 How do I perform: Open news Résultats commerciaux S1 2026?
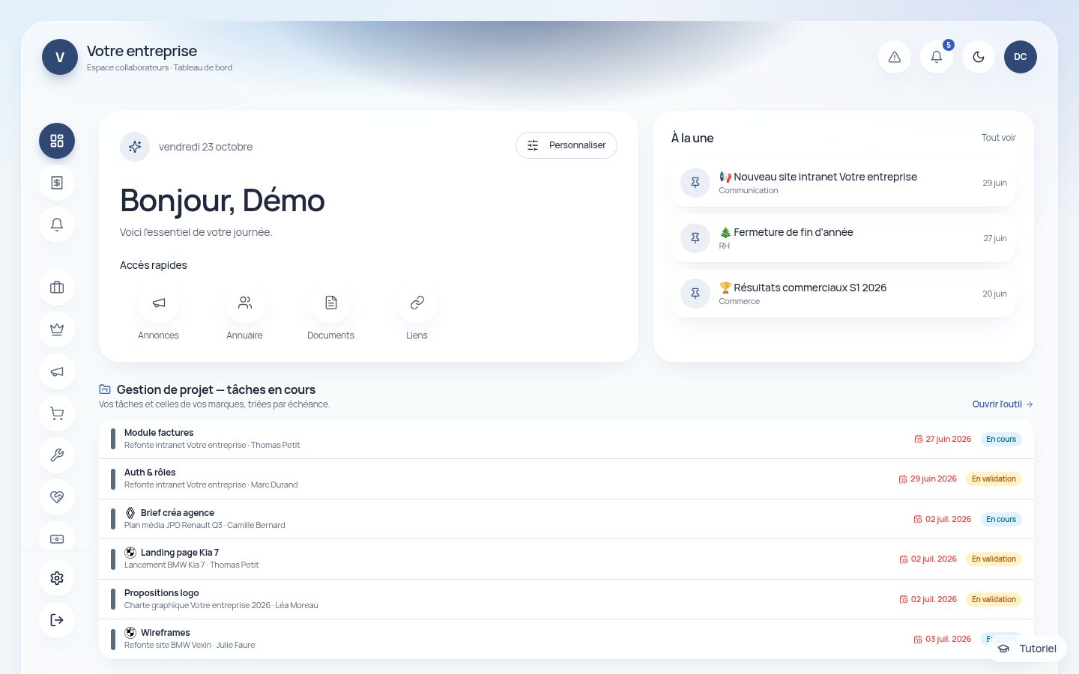tap(844, 294)
